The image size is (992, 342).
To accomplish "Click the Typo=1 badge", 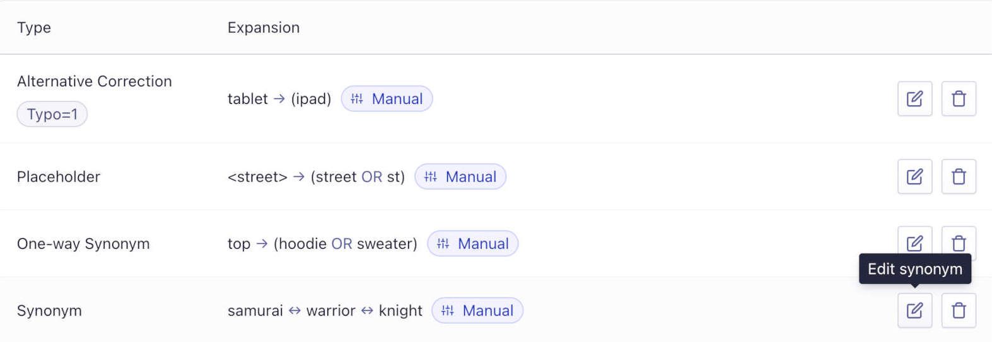I will 52,115.
